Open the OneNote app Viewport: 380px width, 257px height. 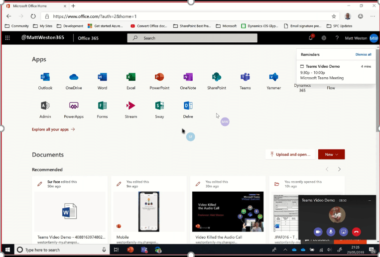tap(188, 81)
